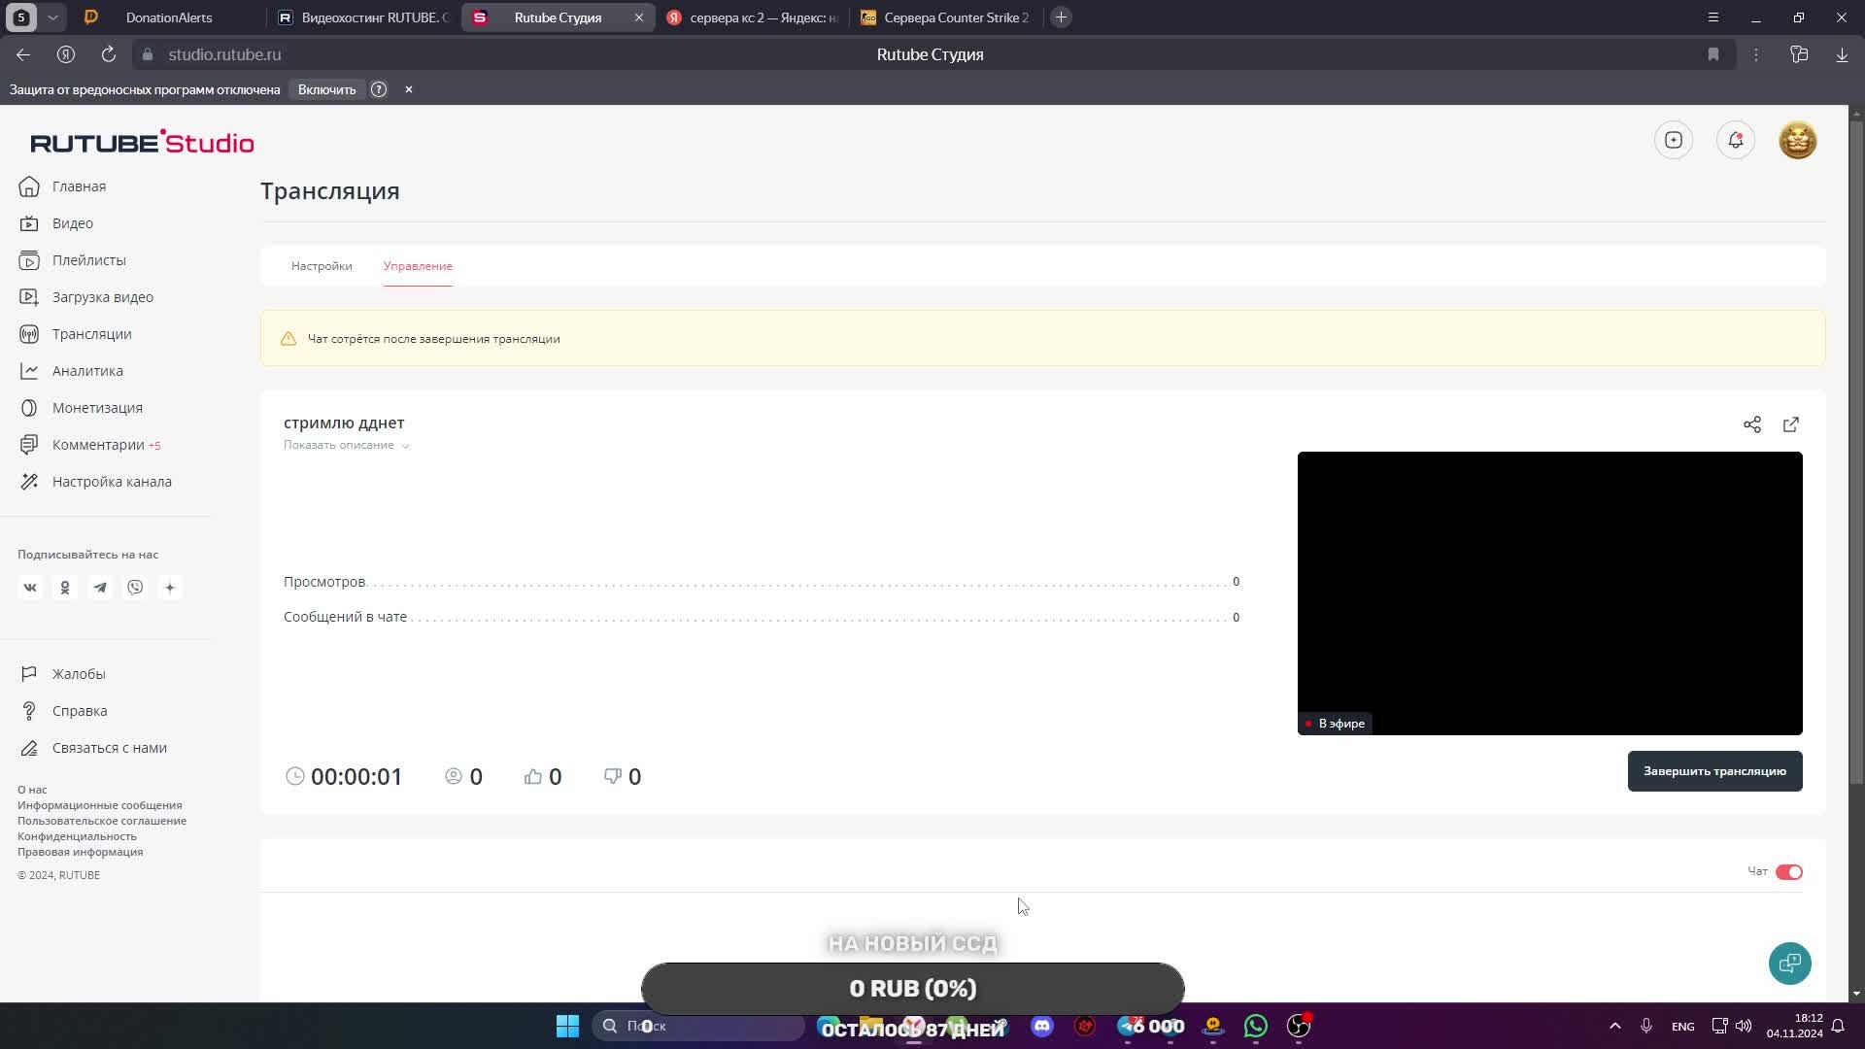The image size is (1865, 1049).
Task: Switch to Сервера Counter Strike 2 tab
Action: (946, 17)
